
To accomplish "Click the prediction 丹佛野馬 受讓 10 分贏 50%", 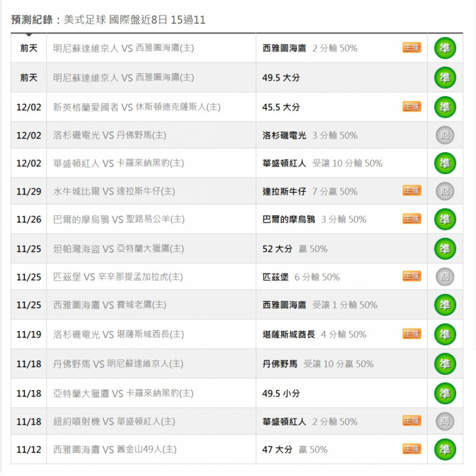I will (x=318, y=364).
